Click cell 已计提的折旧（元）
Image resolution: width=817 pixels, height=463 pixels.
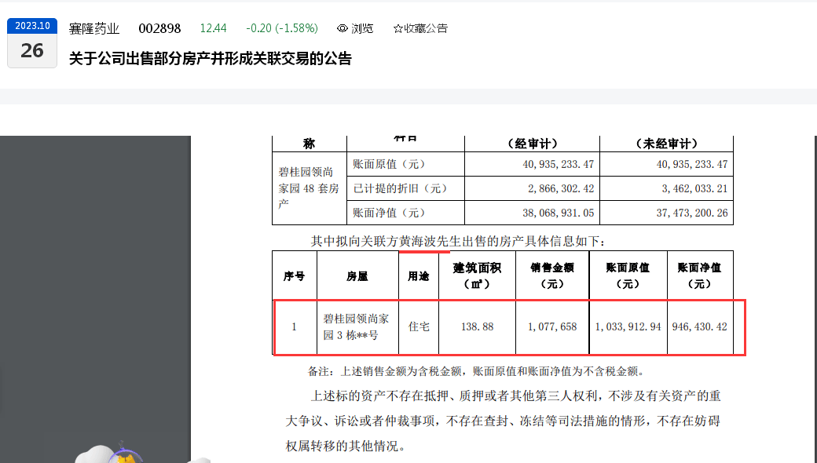pos(405,188)
